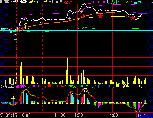The width and height of the screenshot is (153, 118).
Task: Click the 林海股份 分时走势 chart title
Action: point(13,2)
